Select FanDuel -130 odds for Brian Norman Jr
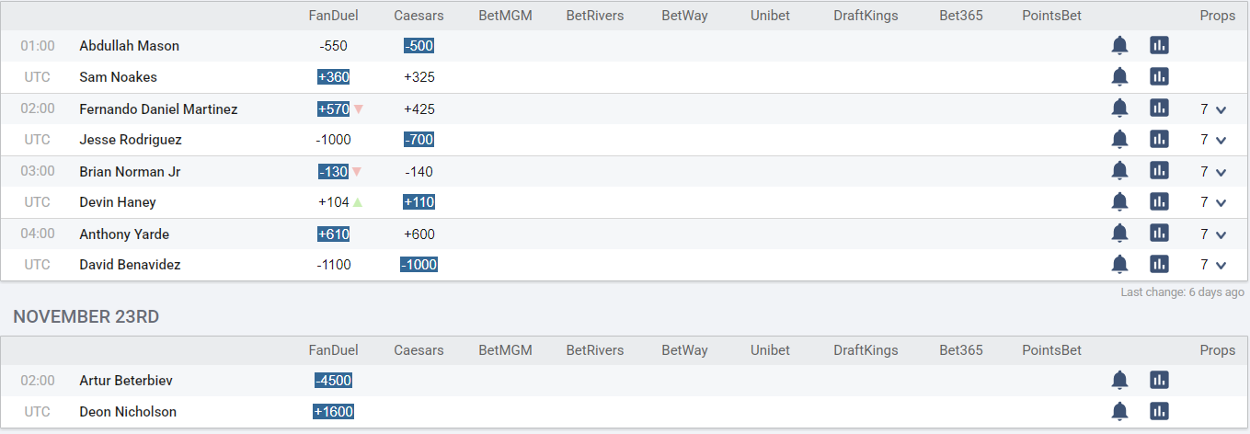1250x434 pixels. pos(333,172)
